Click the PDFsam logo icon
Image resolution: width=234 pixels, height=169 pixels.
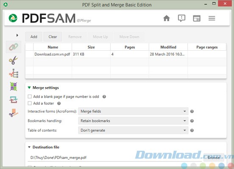[x=13, y=18]
